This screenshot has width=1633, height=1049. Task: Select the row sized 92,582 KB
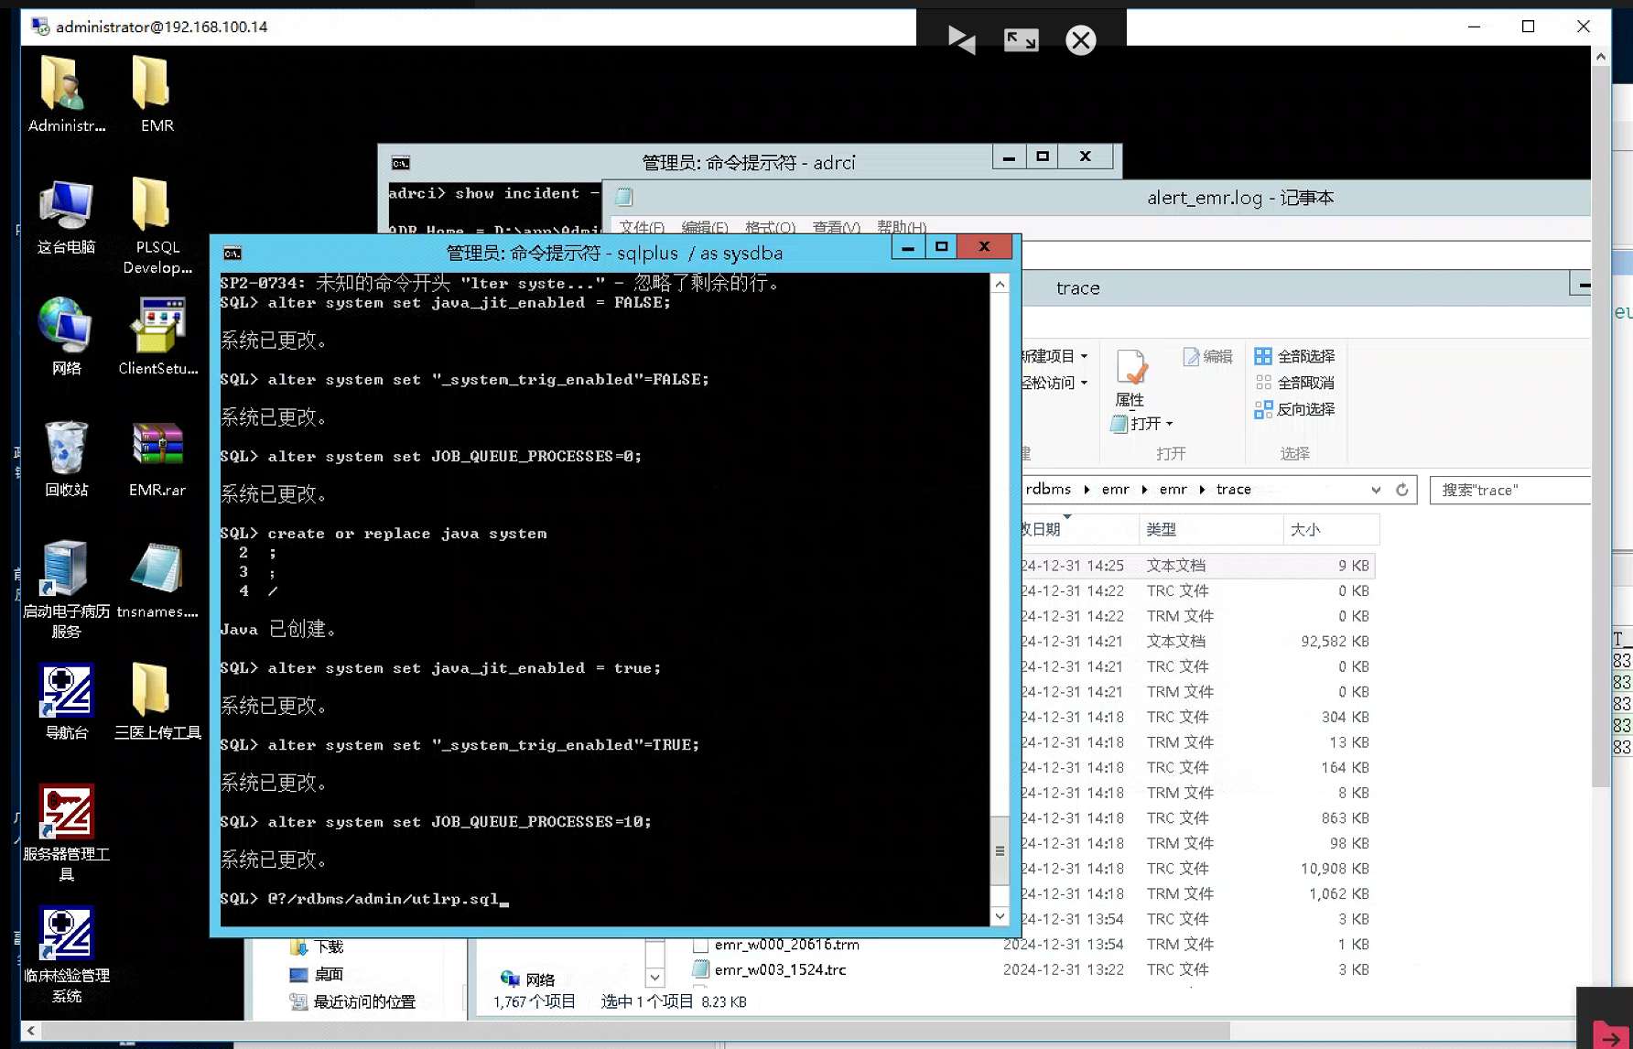tap(1198, 642)
